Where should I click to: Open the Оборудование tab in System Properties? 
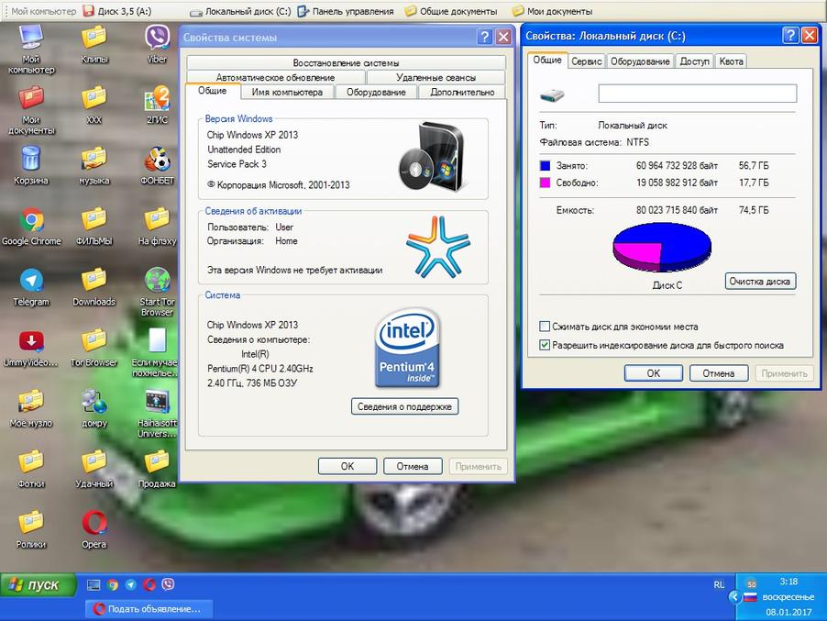tap(376, 92)
